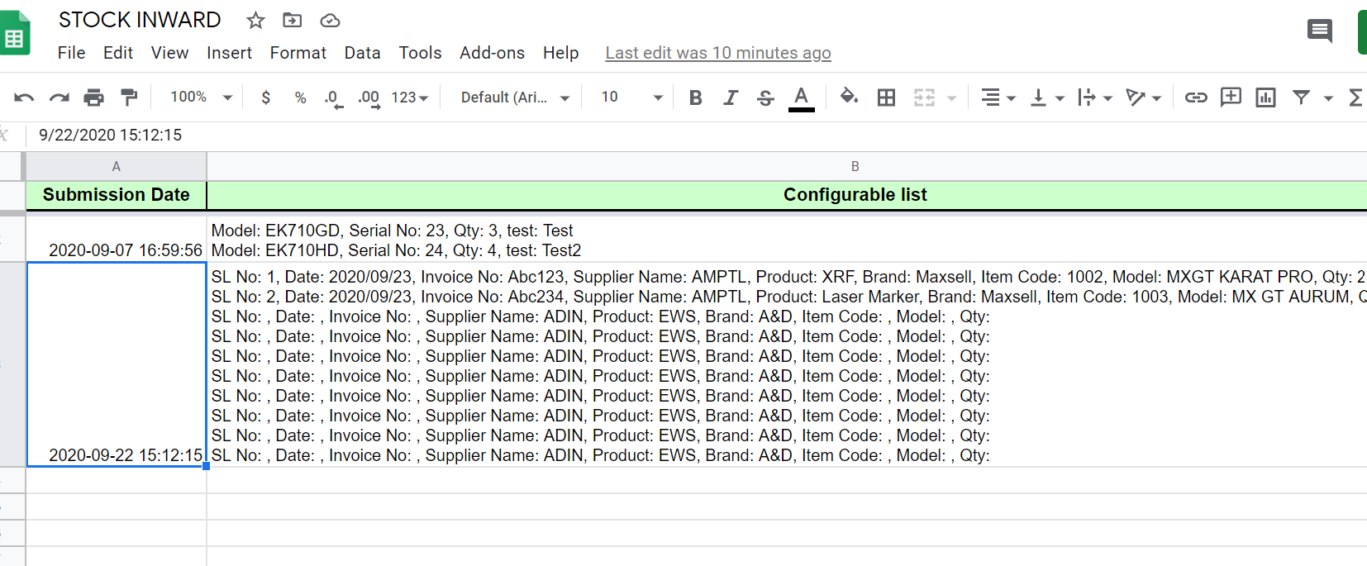This screenshot has height=566, width=1367.
Task: Insert a comment
Action: point(1231,97)
